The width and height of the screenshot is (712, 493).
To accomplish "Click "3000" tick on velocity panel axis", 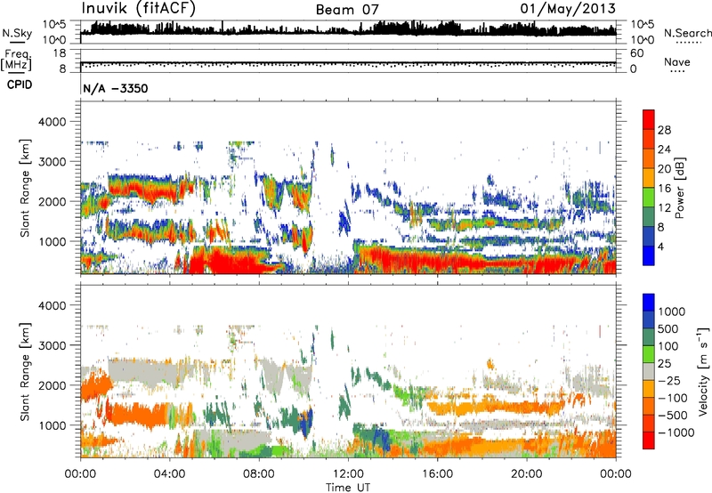I will tap(53, 345).
